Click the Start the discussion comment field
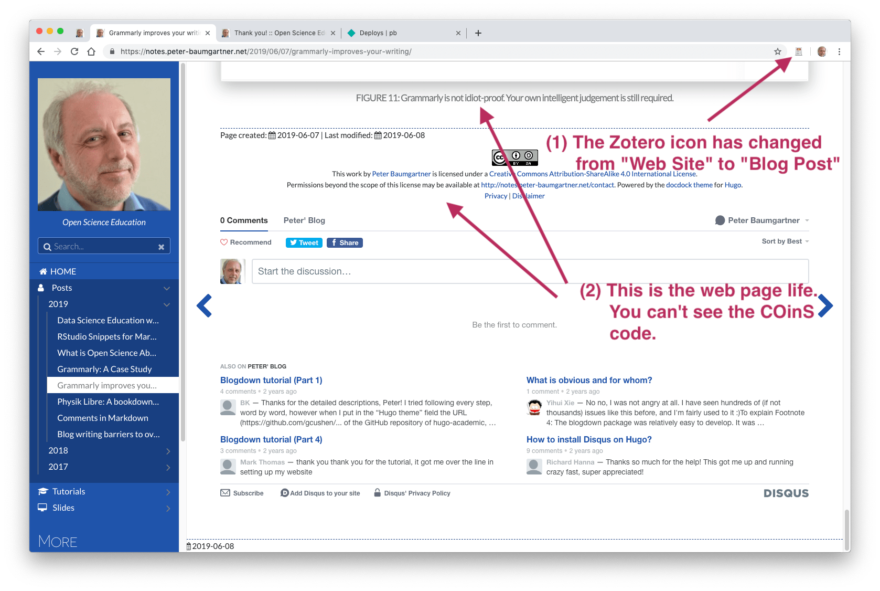 (530, 271)
